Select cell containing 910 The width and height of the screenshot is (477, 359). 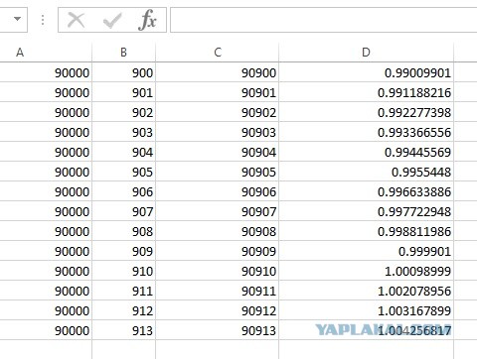click(x=123, y=271)
